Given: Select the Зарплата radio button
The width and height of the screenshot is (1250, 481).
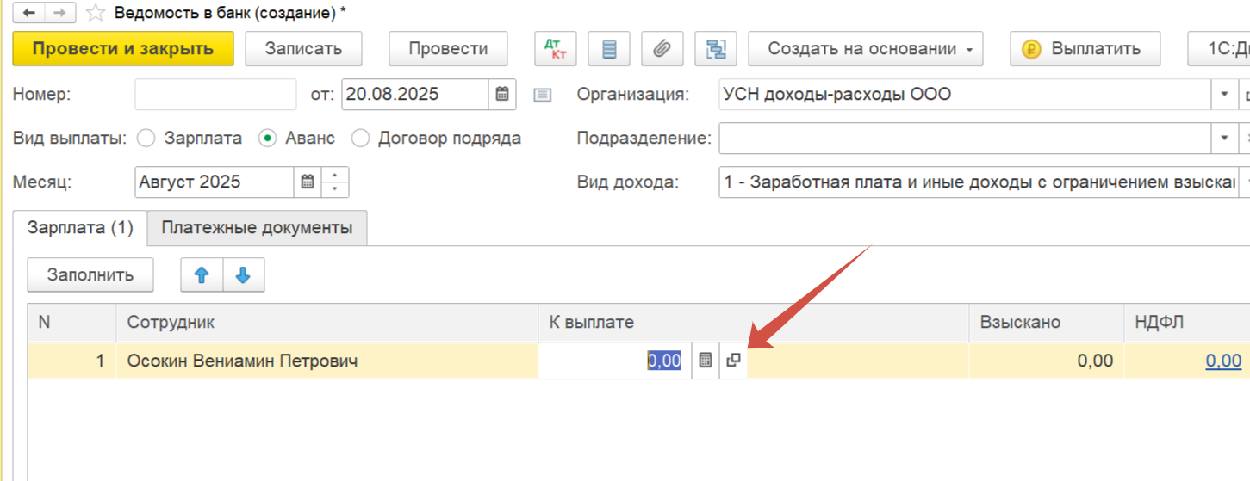Looking at the screenshot, I should tap(146, 138).
